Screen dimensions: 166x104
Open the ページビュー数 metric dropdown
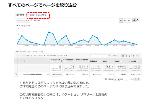(23, 20)
